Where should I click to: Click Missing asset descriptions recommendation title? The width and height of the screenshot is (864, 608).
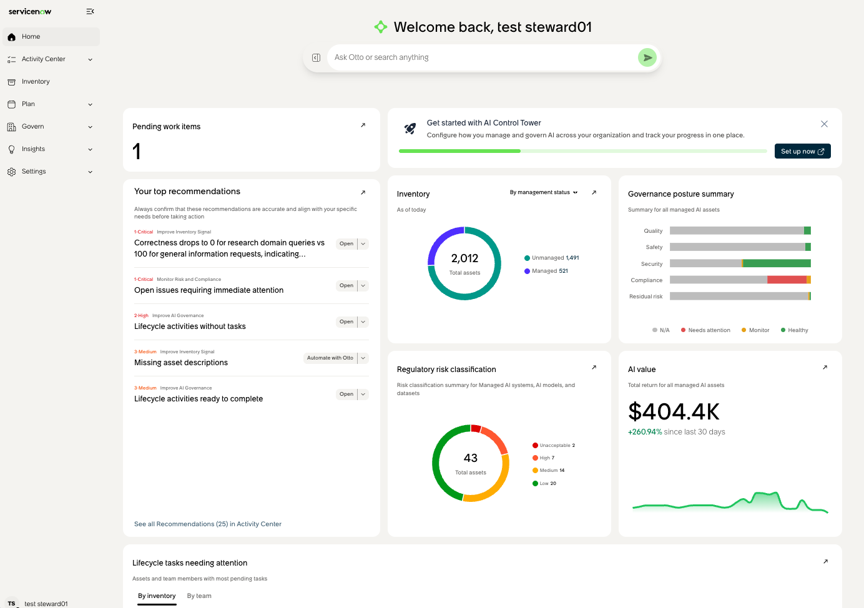(181, 363)
